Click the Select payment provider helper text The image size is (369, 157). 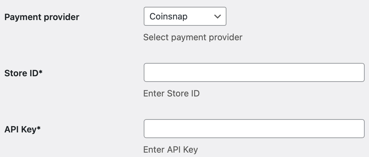tap(193, 37)
